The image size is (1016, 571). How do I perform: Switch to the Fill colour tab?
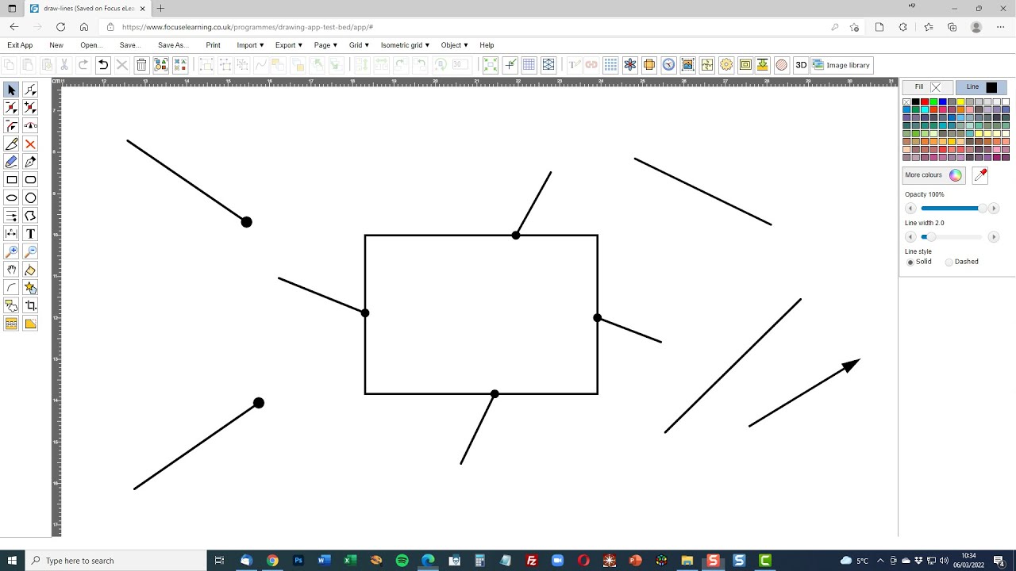click(x=927, y=87)
